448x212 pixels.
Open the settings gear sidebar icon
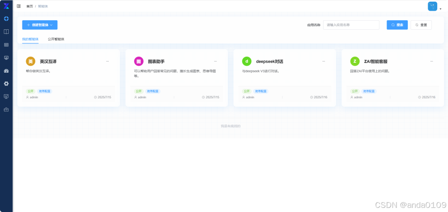[x=6, y=83]
